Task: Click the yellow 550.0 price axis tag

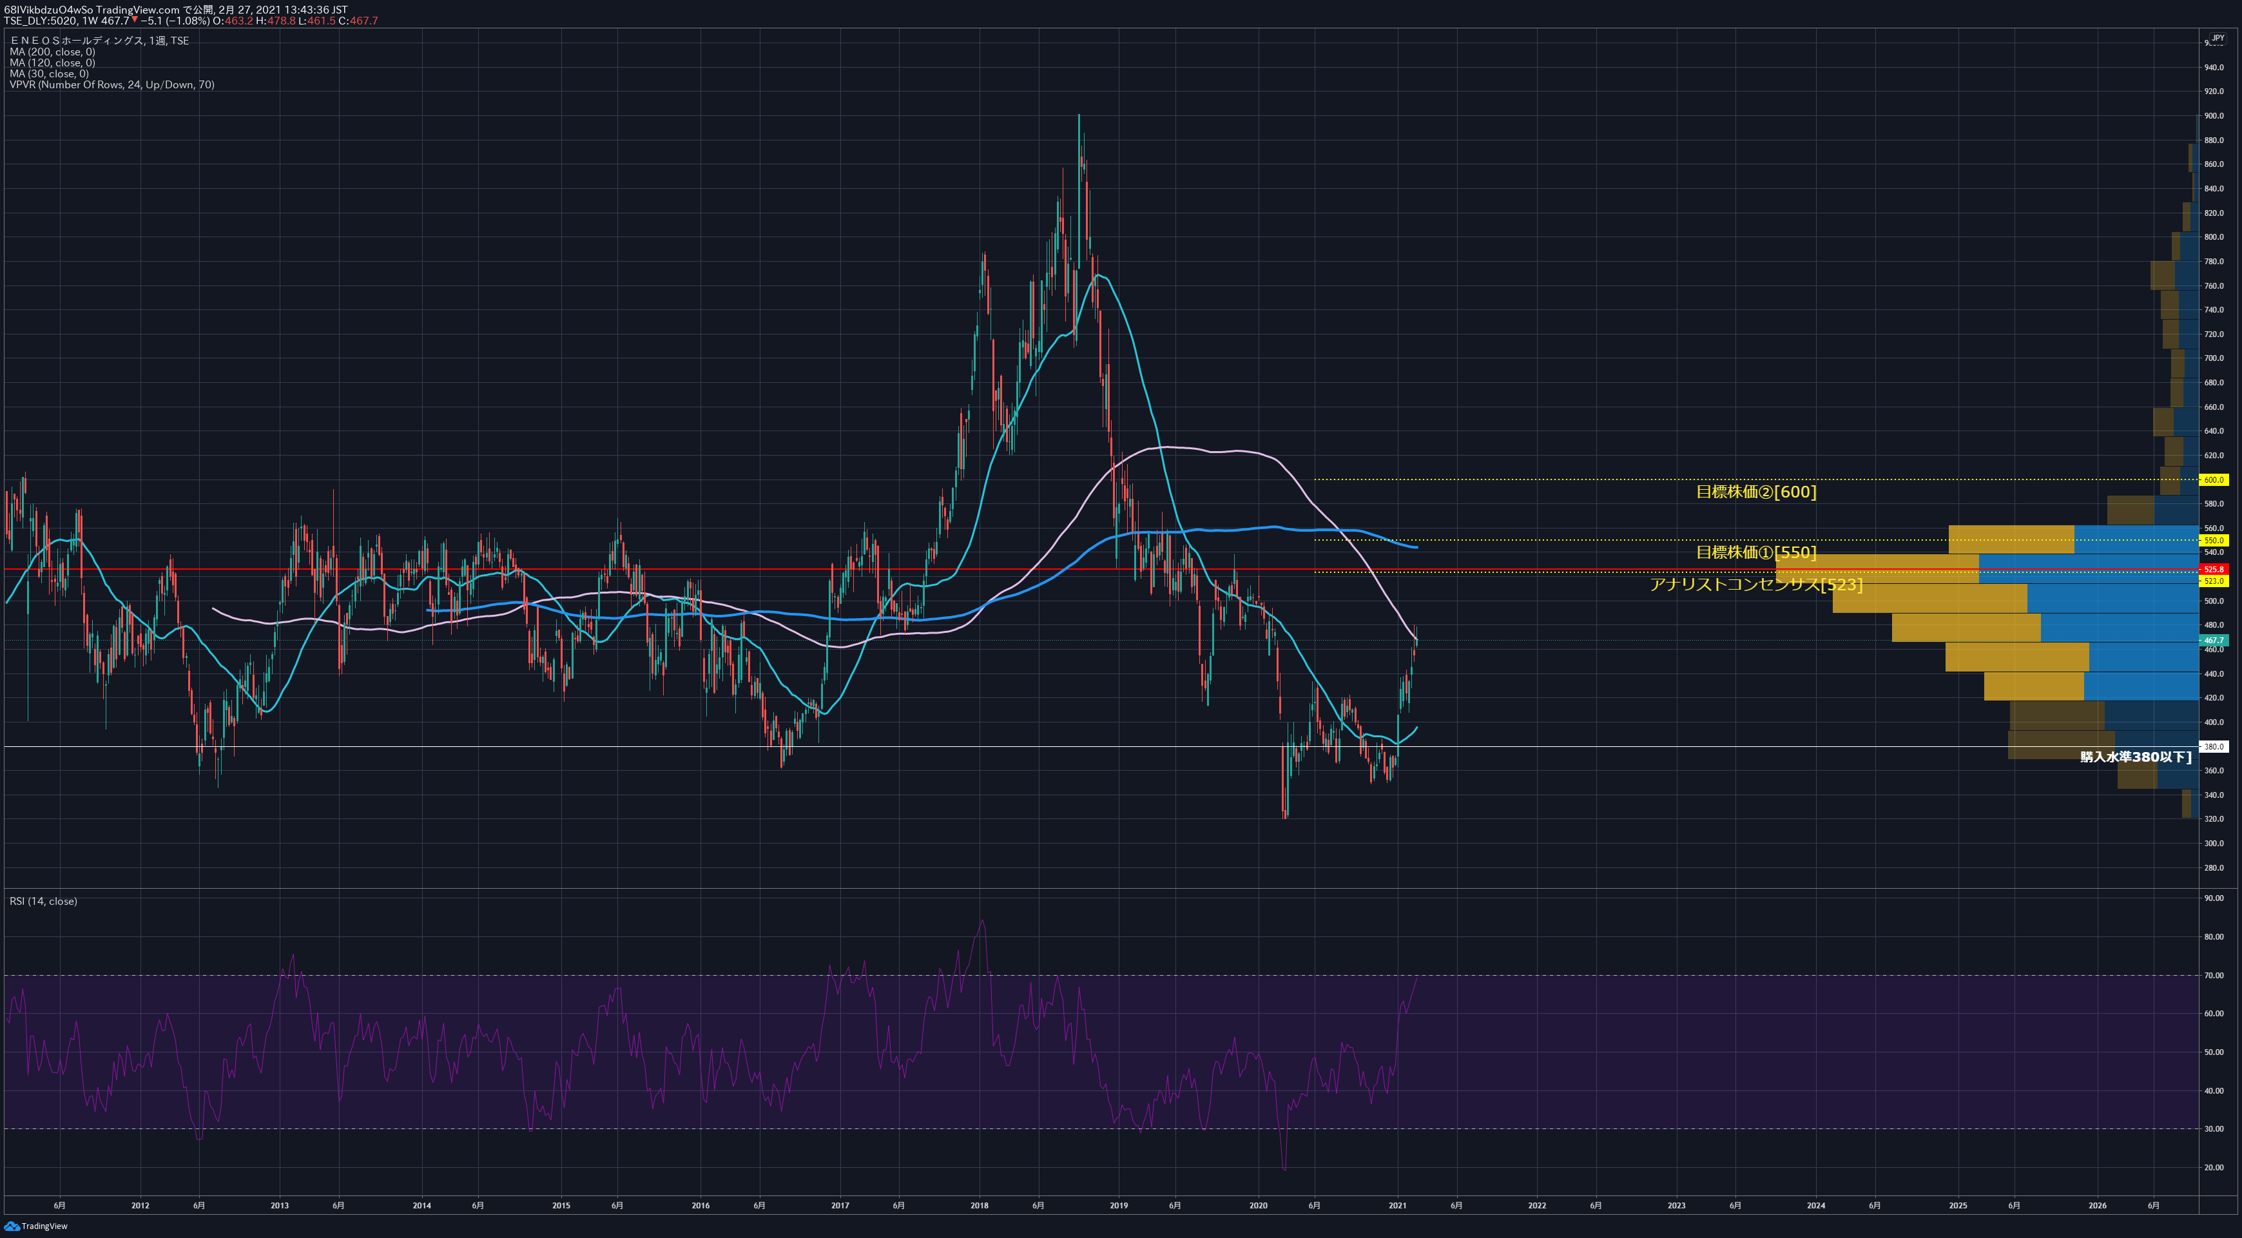Action: pyautogui.click(x=2213, y=541)
